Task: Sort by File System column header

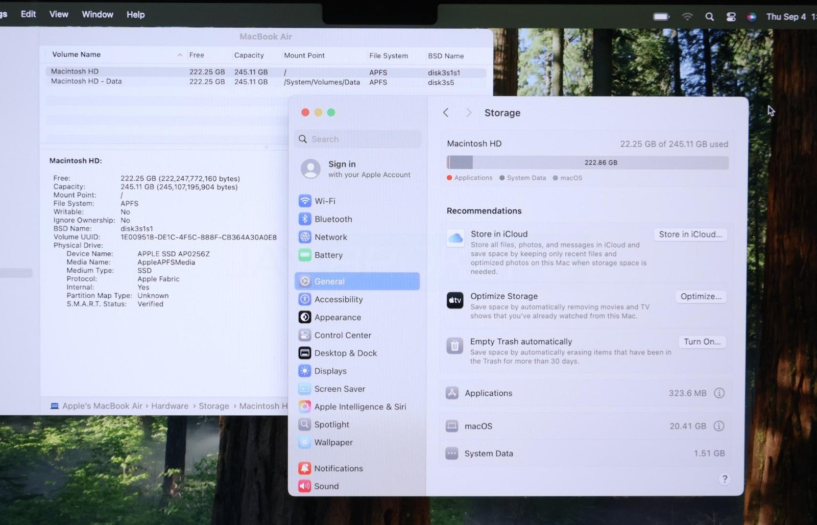Action: coord(389,56)
